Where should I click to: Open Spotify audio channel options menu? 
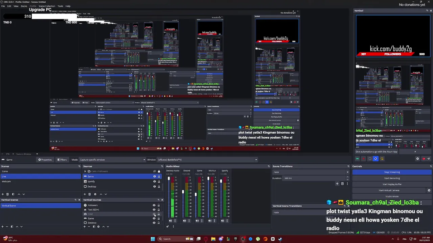pos(228,221)
